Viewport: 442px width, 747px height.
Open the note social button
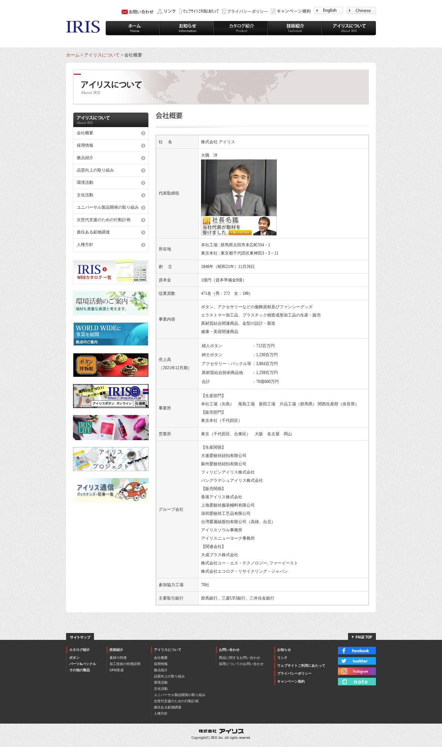pos(357,682)
